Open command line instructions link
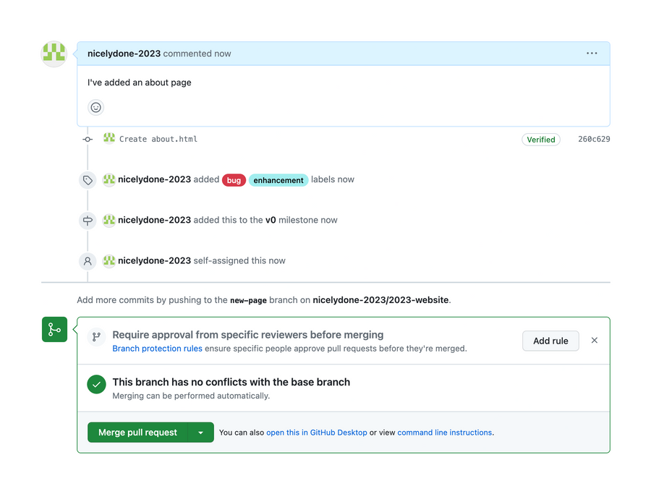Screen dimensions: 651x494 pos(444,432)
